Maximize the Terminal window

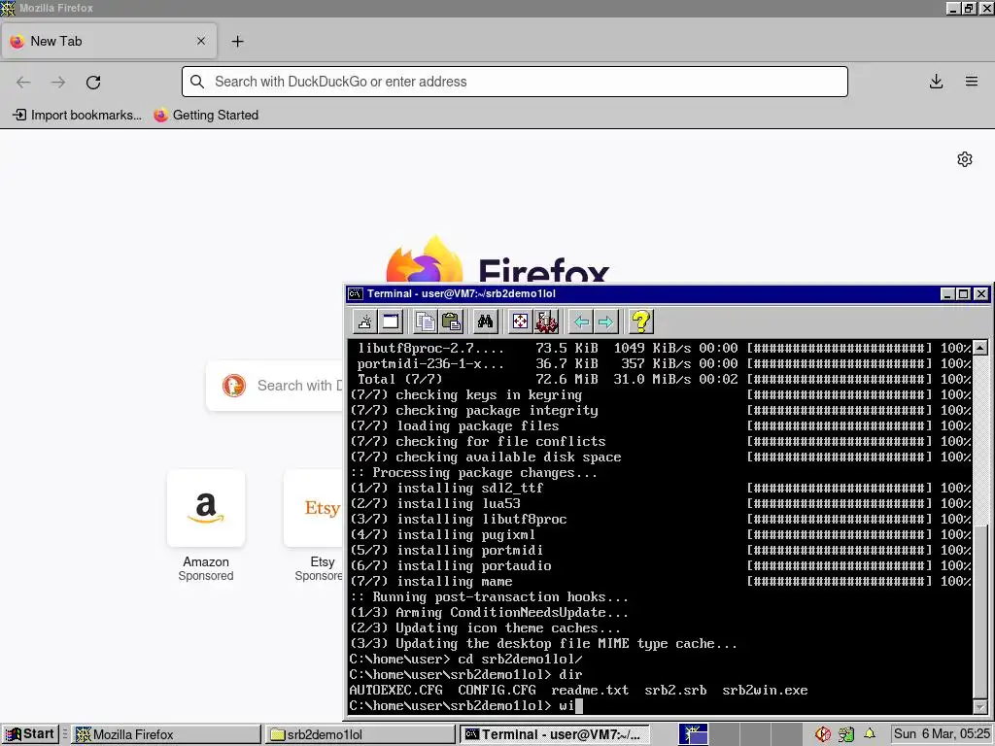click(963, 294)
